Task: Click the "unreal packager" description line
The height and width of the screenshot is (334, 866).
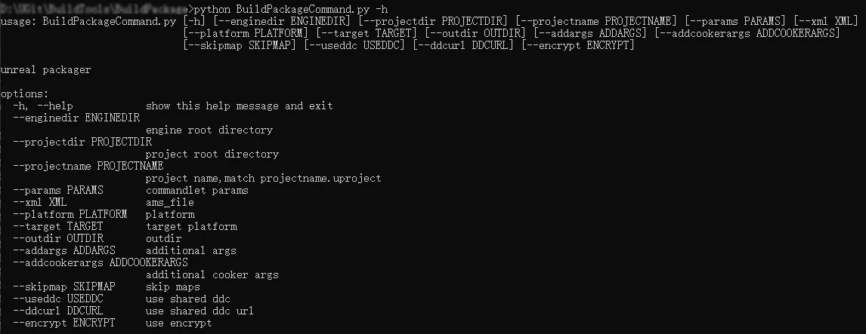Action: click(45, 69)
